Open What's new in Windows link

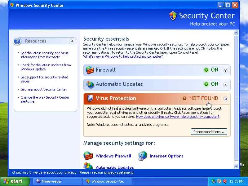(x=123, y=56)
